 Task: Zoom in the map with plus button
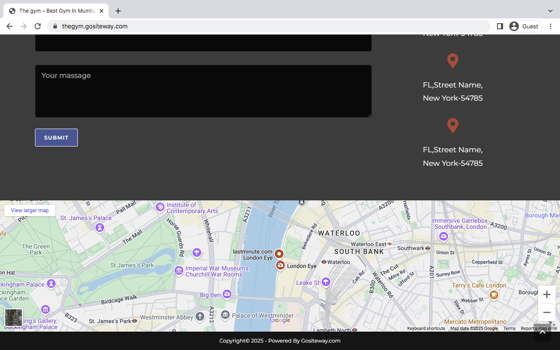pyautogui.click(x=546, y=294)
